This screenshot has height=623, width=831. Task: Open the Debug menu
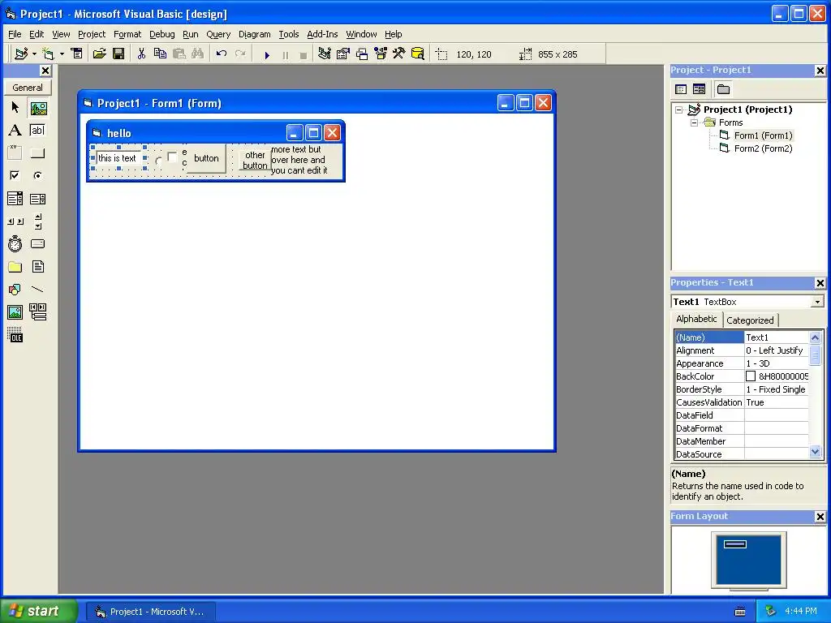pos(161,34)
